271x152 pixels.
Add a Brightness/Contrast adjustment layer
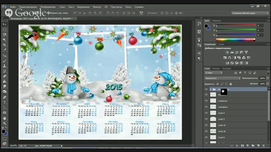pos(227,52)
